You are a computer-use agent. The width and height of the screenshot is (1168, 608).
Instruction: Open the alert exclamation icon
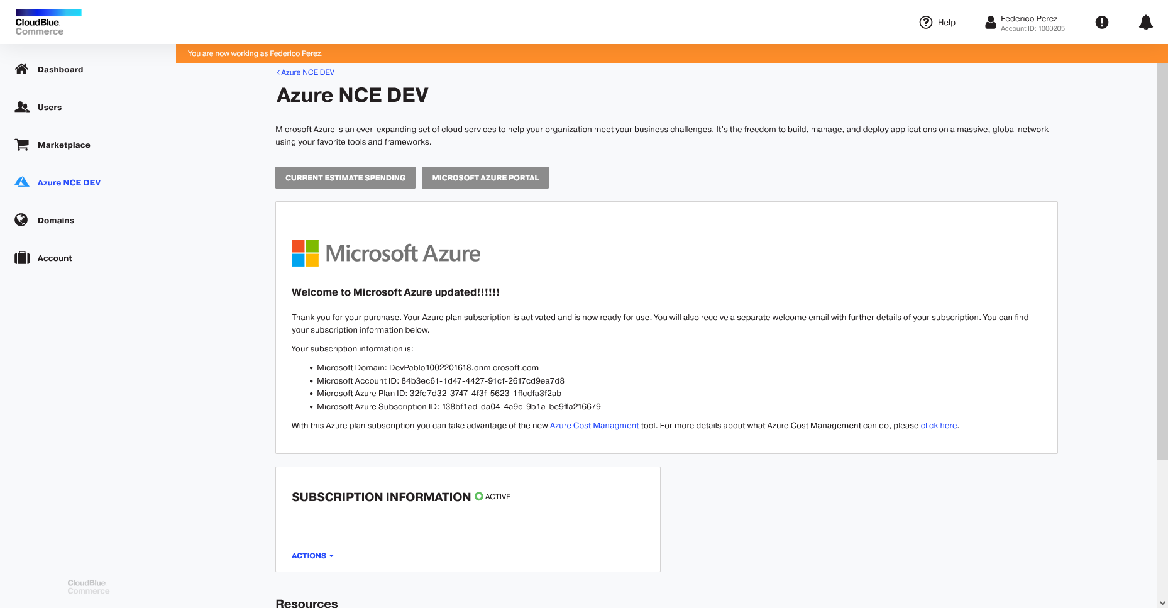tap(1102, 23)
